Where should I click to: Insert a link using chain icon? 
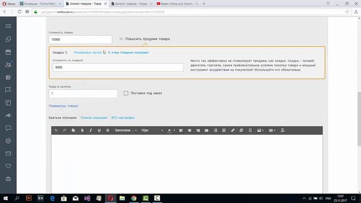233,130
